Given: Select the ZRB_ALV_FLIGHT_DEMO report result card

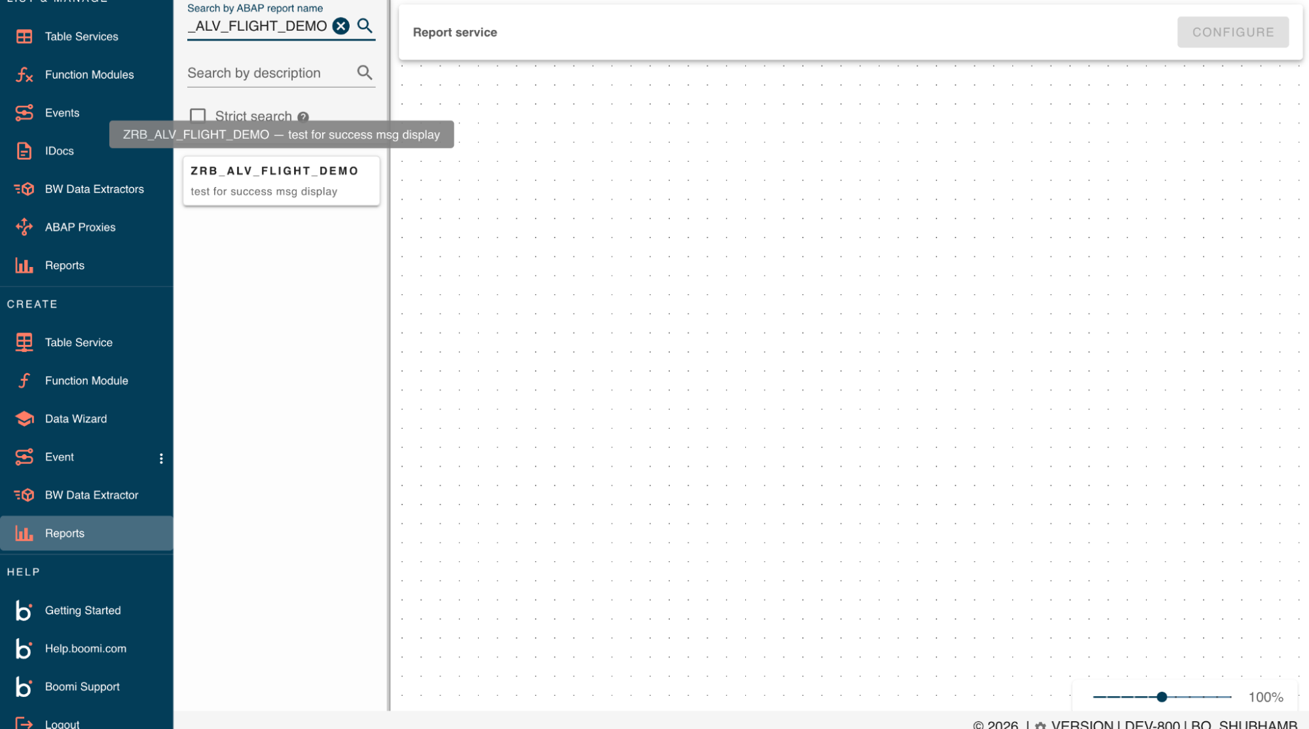Looking at the screenshot, I should point(281,181).
